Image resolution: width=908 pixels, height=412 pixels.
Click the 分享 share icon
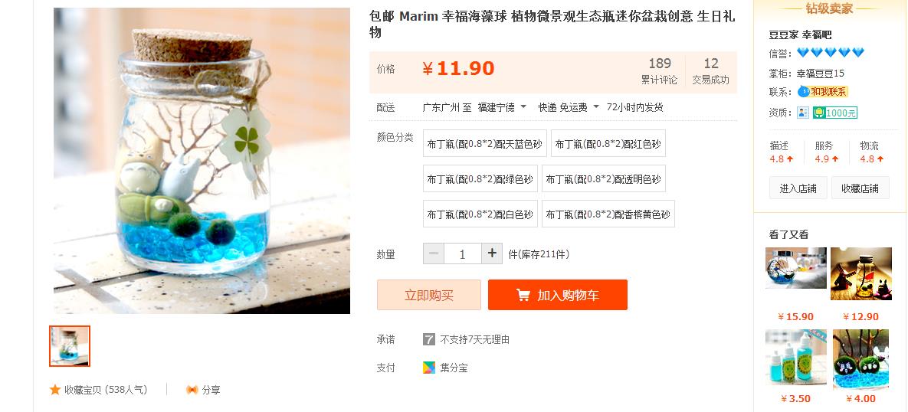pyautogui.click(x=192, y=390)
